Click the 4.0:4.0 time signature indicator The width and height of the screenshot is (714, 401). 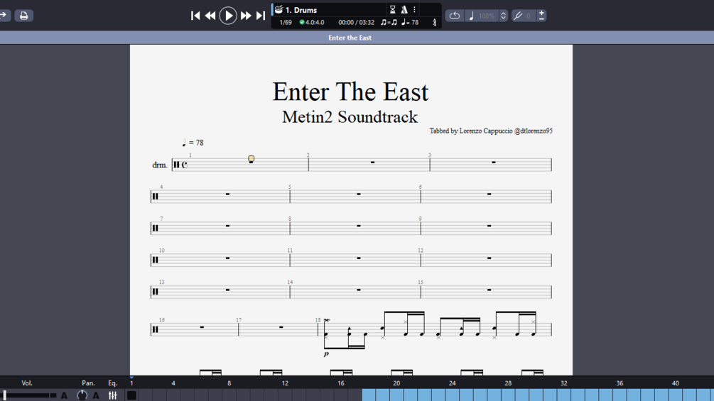(312, 22)
